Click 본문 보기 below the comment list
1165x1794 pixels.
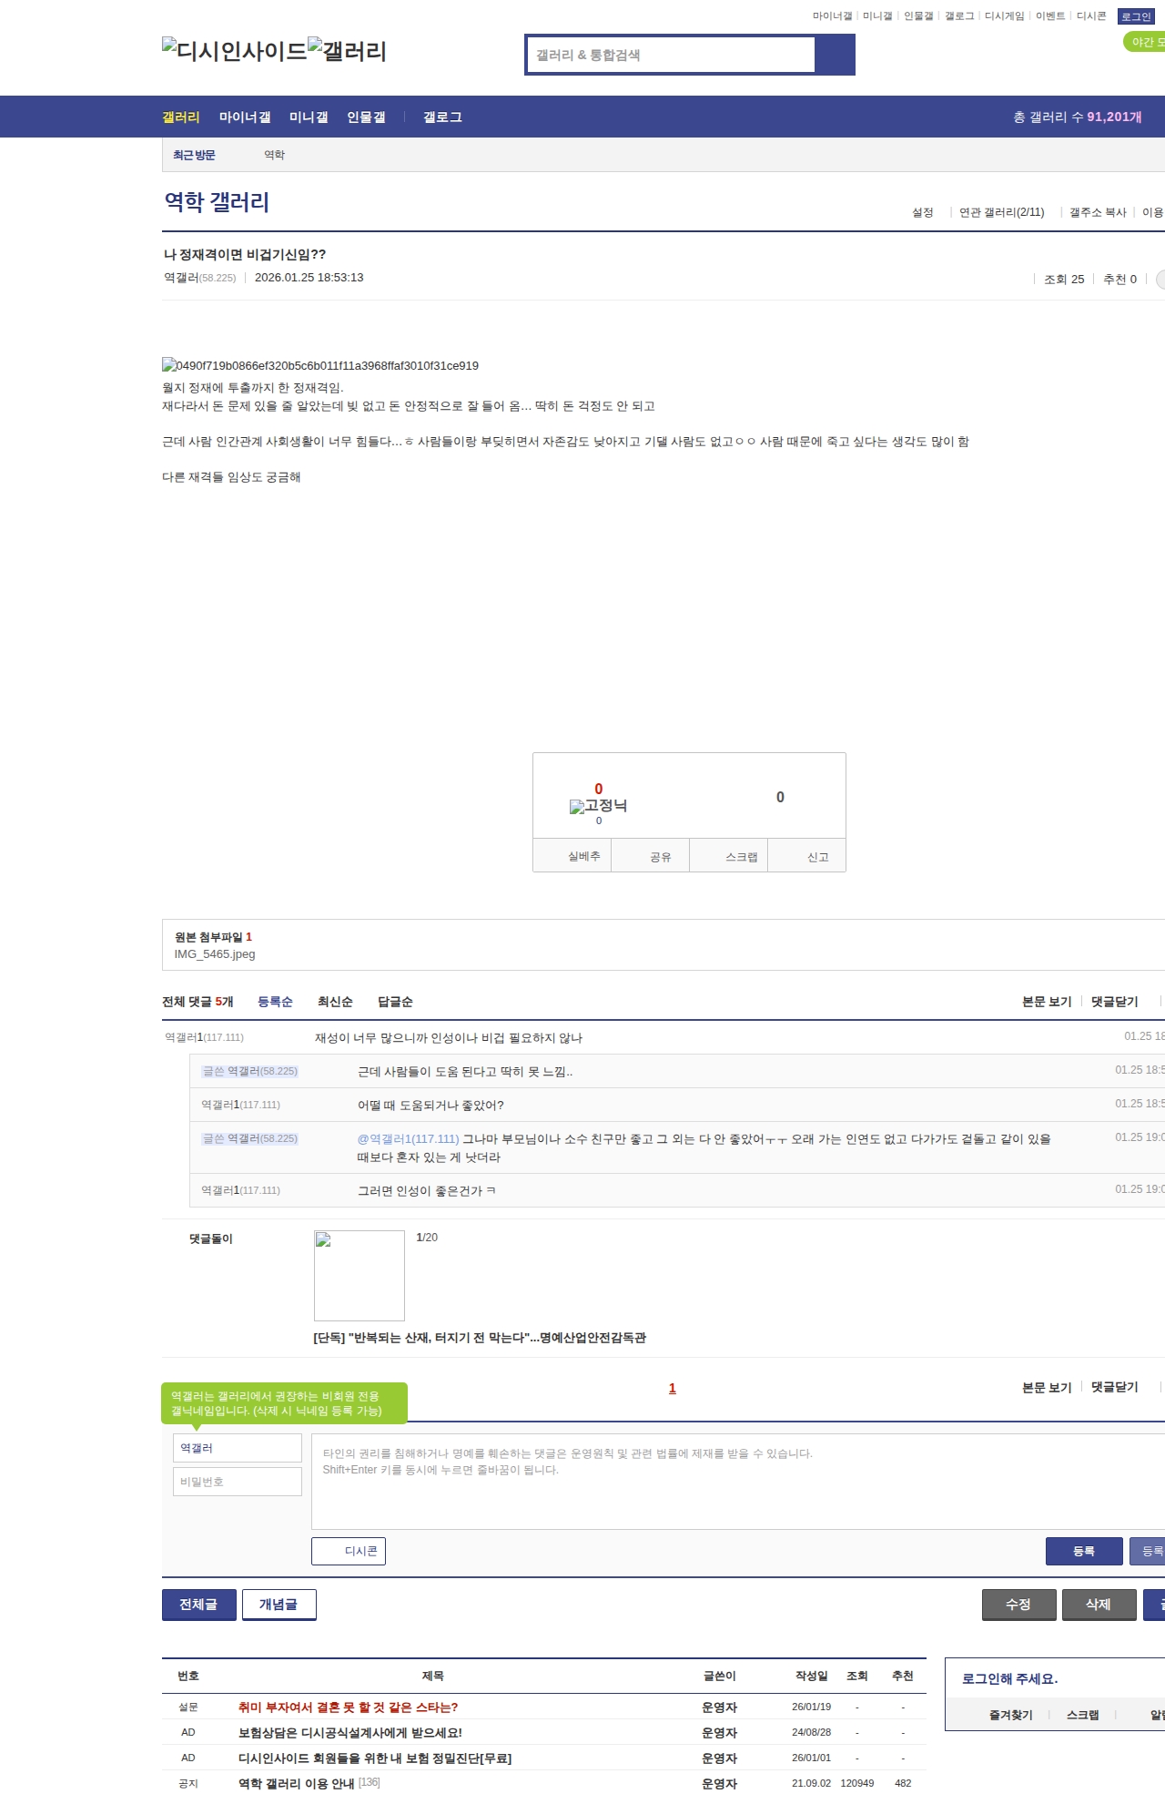pos(1047,1388)
